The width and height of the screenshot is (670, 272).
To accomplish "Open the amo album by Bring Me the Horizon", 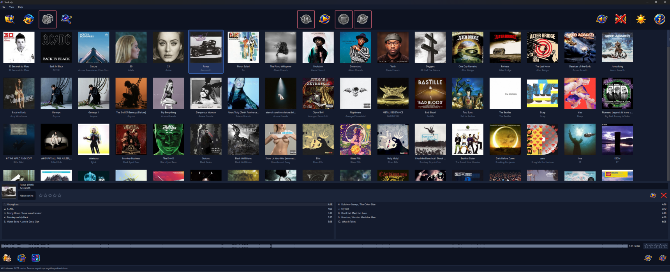I will (542, 140).
